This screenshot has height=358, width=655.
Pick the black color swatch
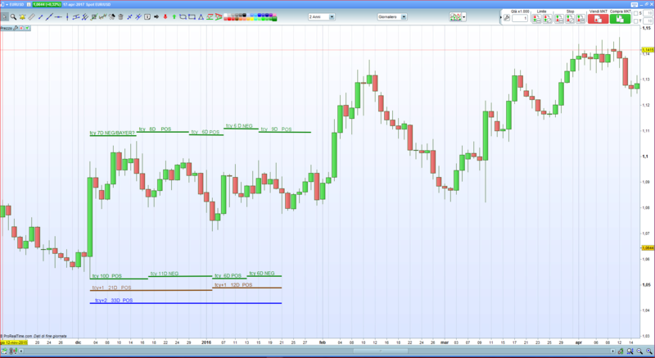click(x=244, y=15)
